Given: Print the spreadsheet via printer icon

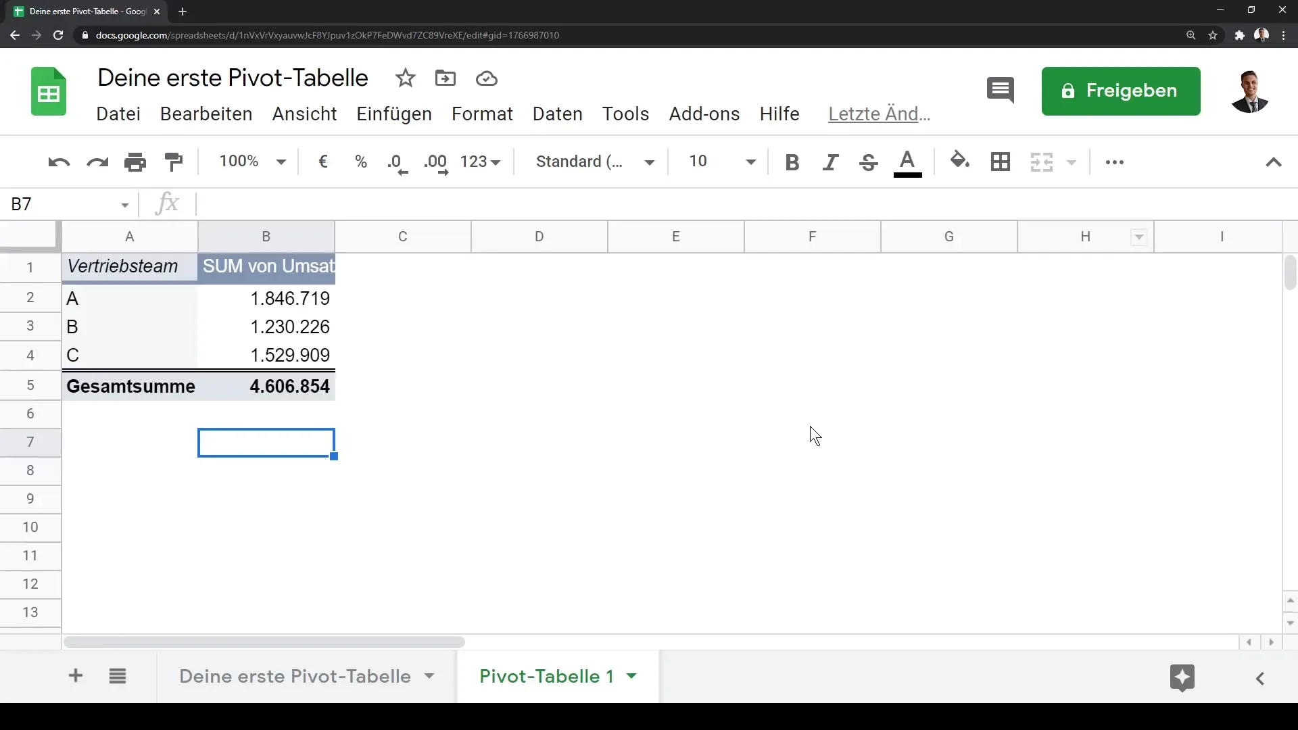Looking at the screenshot, I should tap(135, 162).
